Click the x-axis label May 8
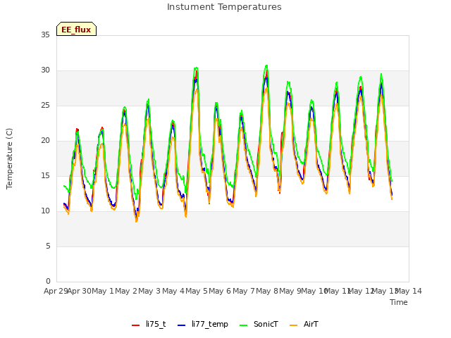 [x=267, y=291]
